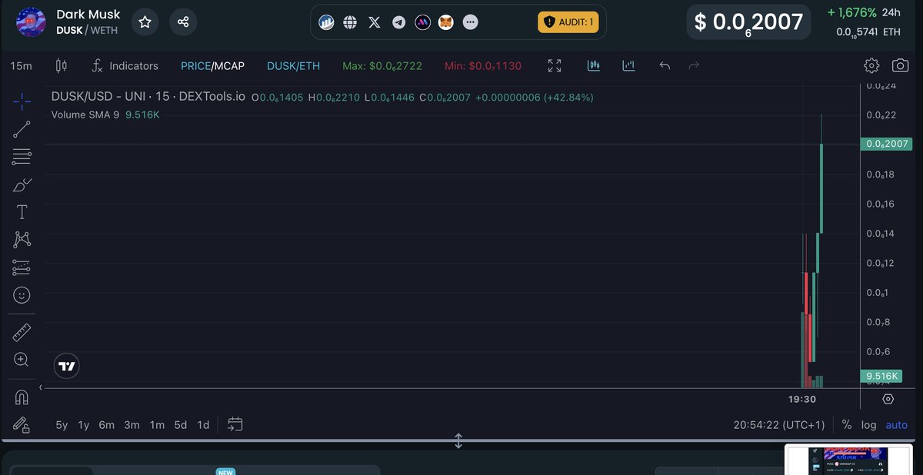Viewport: 923px width, 475px height.
Task: Click the TradingView logo on chart
Action: click(x=67, y=367)
